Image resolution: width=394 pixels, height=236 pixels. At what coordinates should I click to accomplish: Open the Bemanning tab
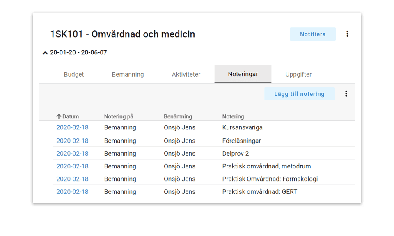coord(128,75)
